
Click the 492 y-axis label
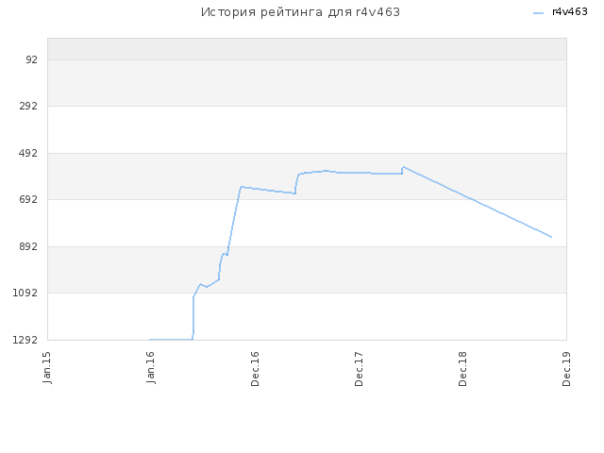(x=28, y=153)
